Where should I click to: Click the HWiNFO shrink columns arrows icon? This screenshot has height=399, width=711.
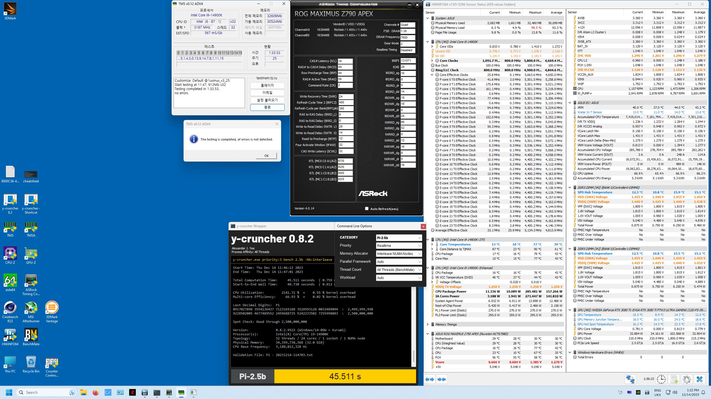pos(442,379)
